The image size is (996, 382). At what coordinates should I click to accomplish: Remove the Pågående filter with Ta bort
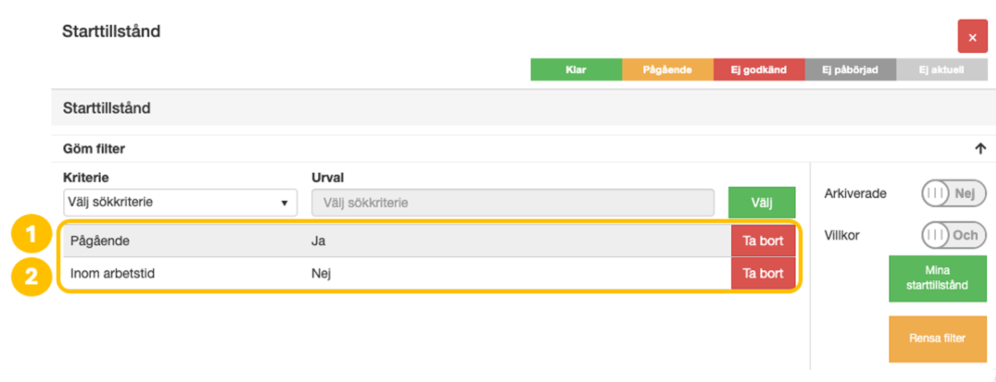point(763,241)
